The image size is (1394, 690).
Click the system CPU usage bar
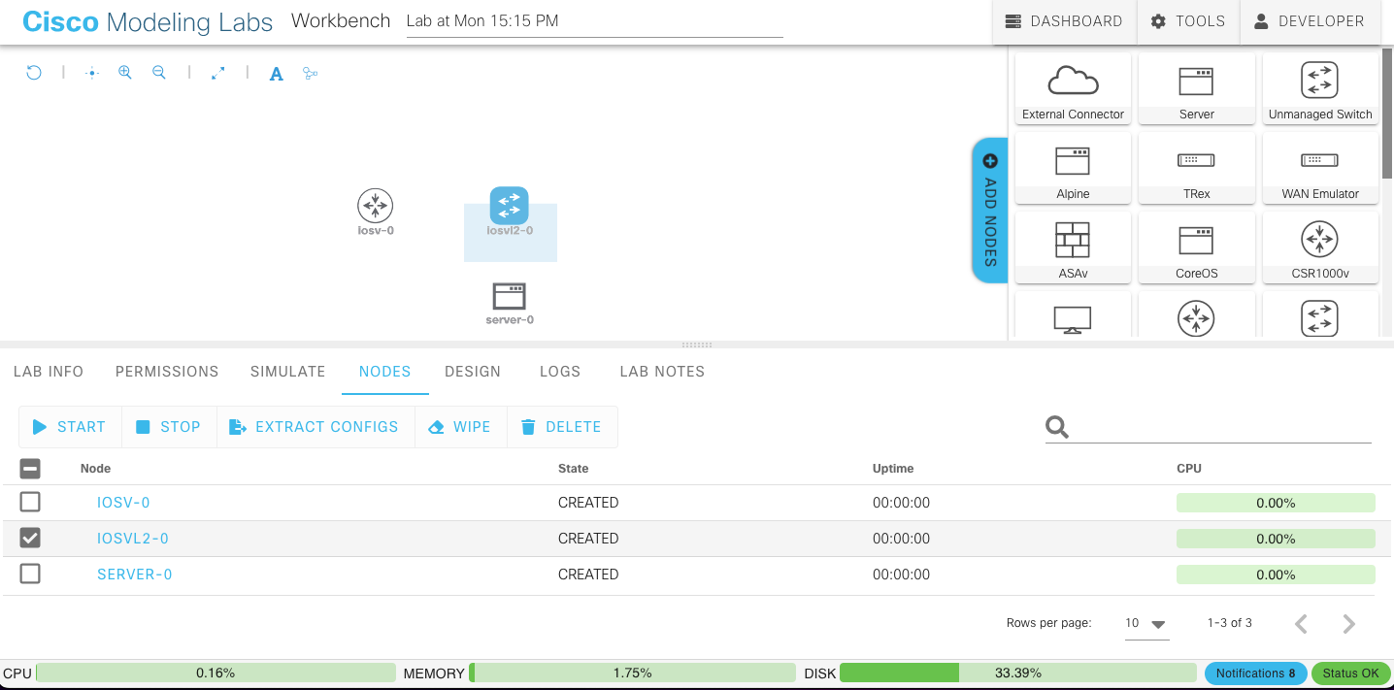(x=216, y=673)
